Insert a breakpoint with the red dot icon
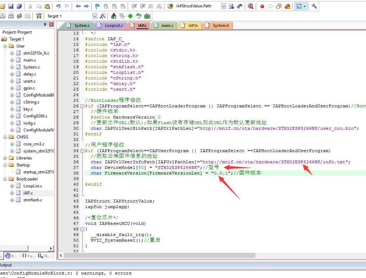Image resolution: width=366 pixels, height=278 pixels. [262, 6]
